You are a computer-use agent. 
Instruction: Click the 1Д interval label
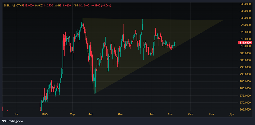click(x=13, y=6)
